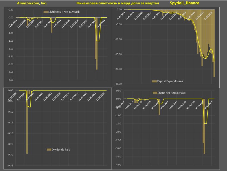Click date '31.03.2020' in Share Net Repurchase chart
The width and height of the screenshot is (227, 171).
(191, 105)
